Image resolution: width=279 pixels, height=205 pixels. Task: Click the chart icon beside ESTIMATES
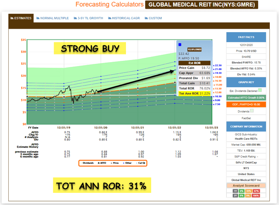[x=12, y=18]
